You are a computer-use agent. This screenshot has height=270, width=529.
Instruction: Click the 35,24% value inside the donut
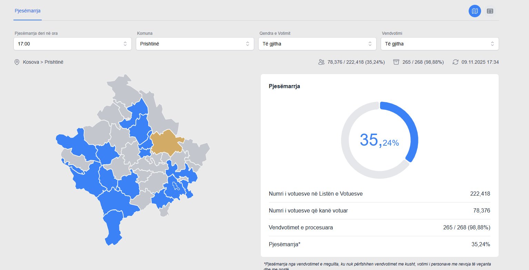pos(379,140)
